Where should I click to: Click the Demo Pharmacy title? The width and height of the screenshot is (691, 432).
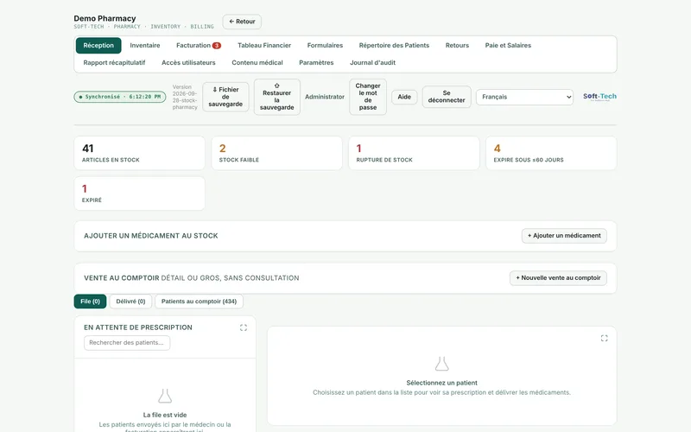[105, 18]
